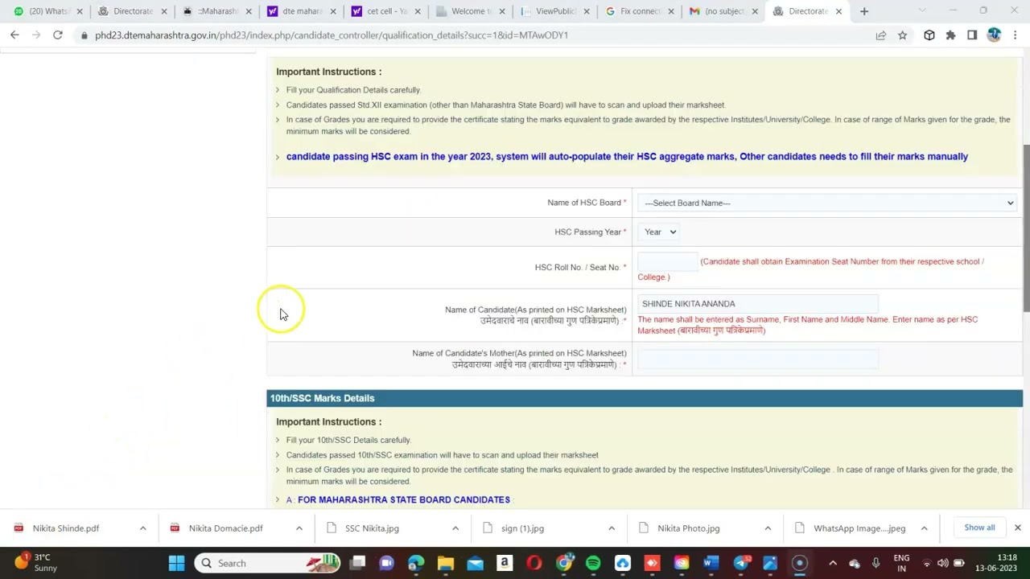Open the Chrome profile avatar

(x=994, y=35)
